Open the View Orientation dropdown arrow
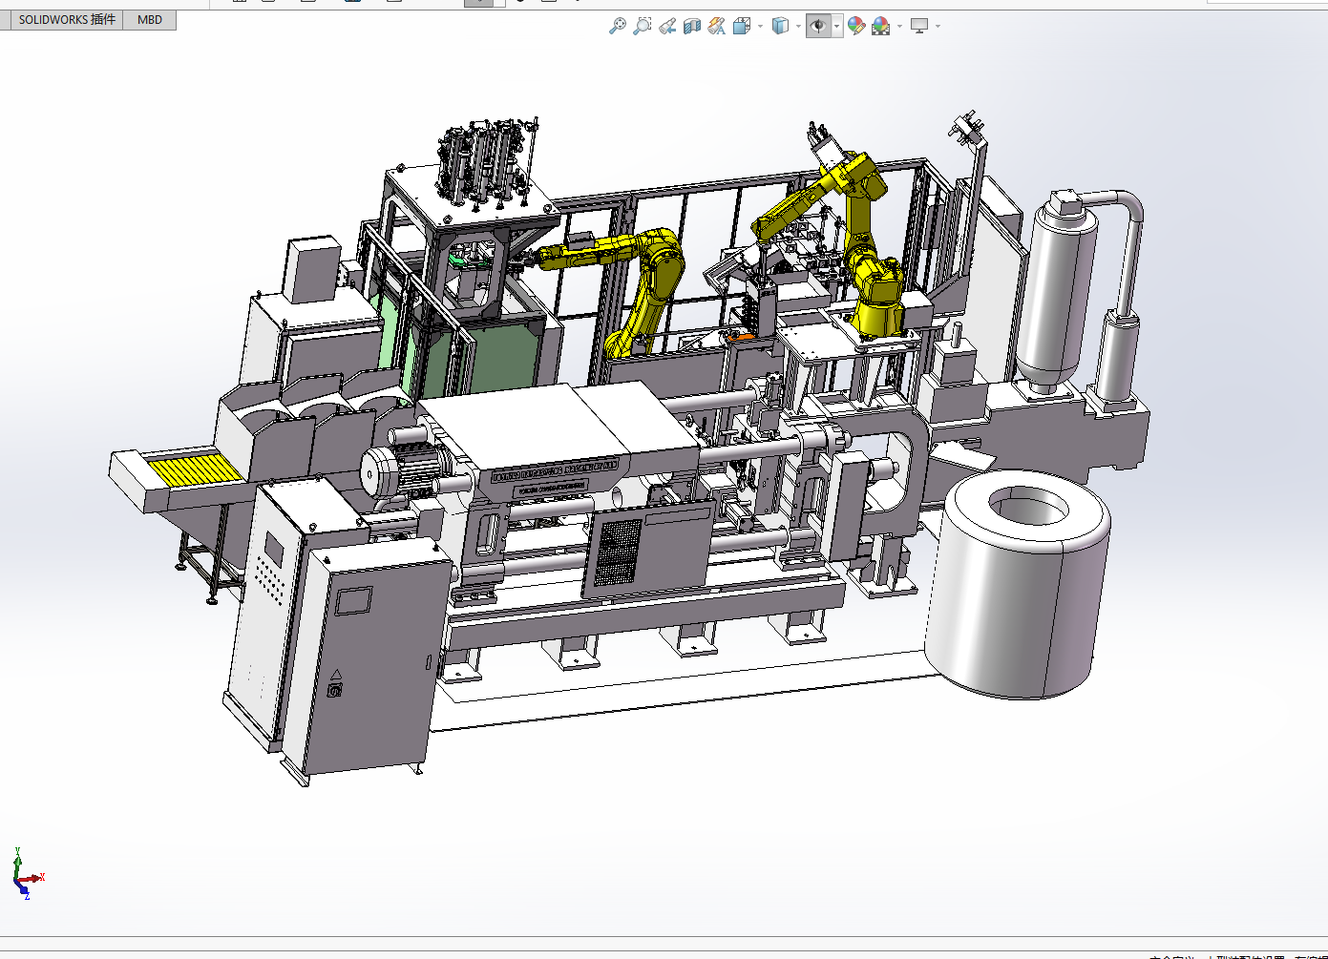This screenshot has width=1328, height=959. (760, 26)
